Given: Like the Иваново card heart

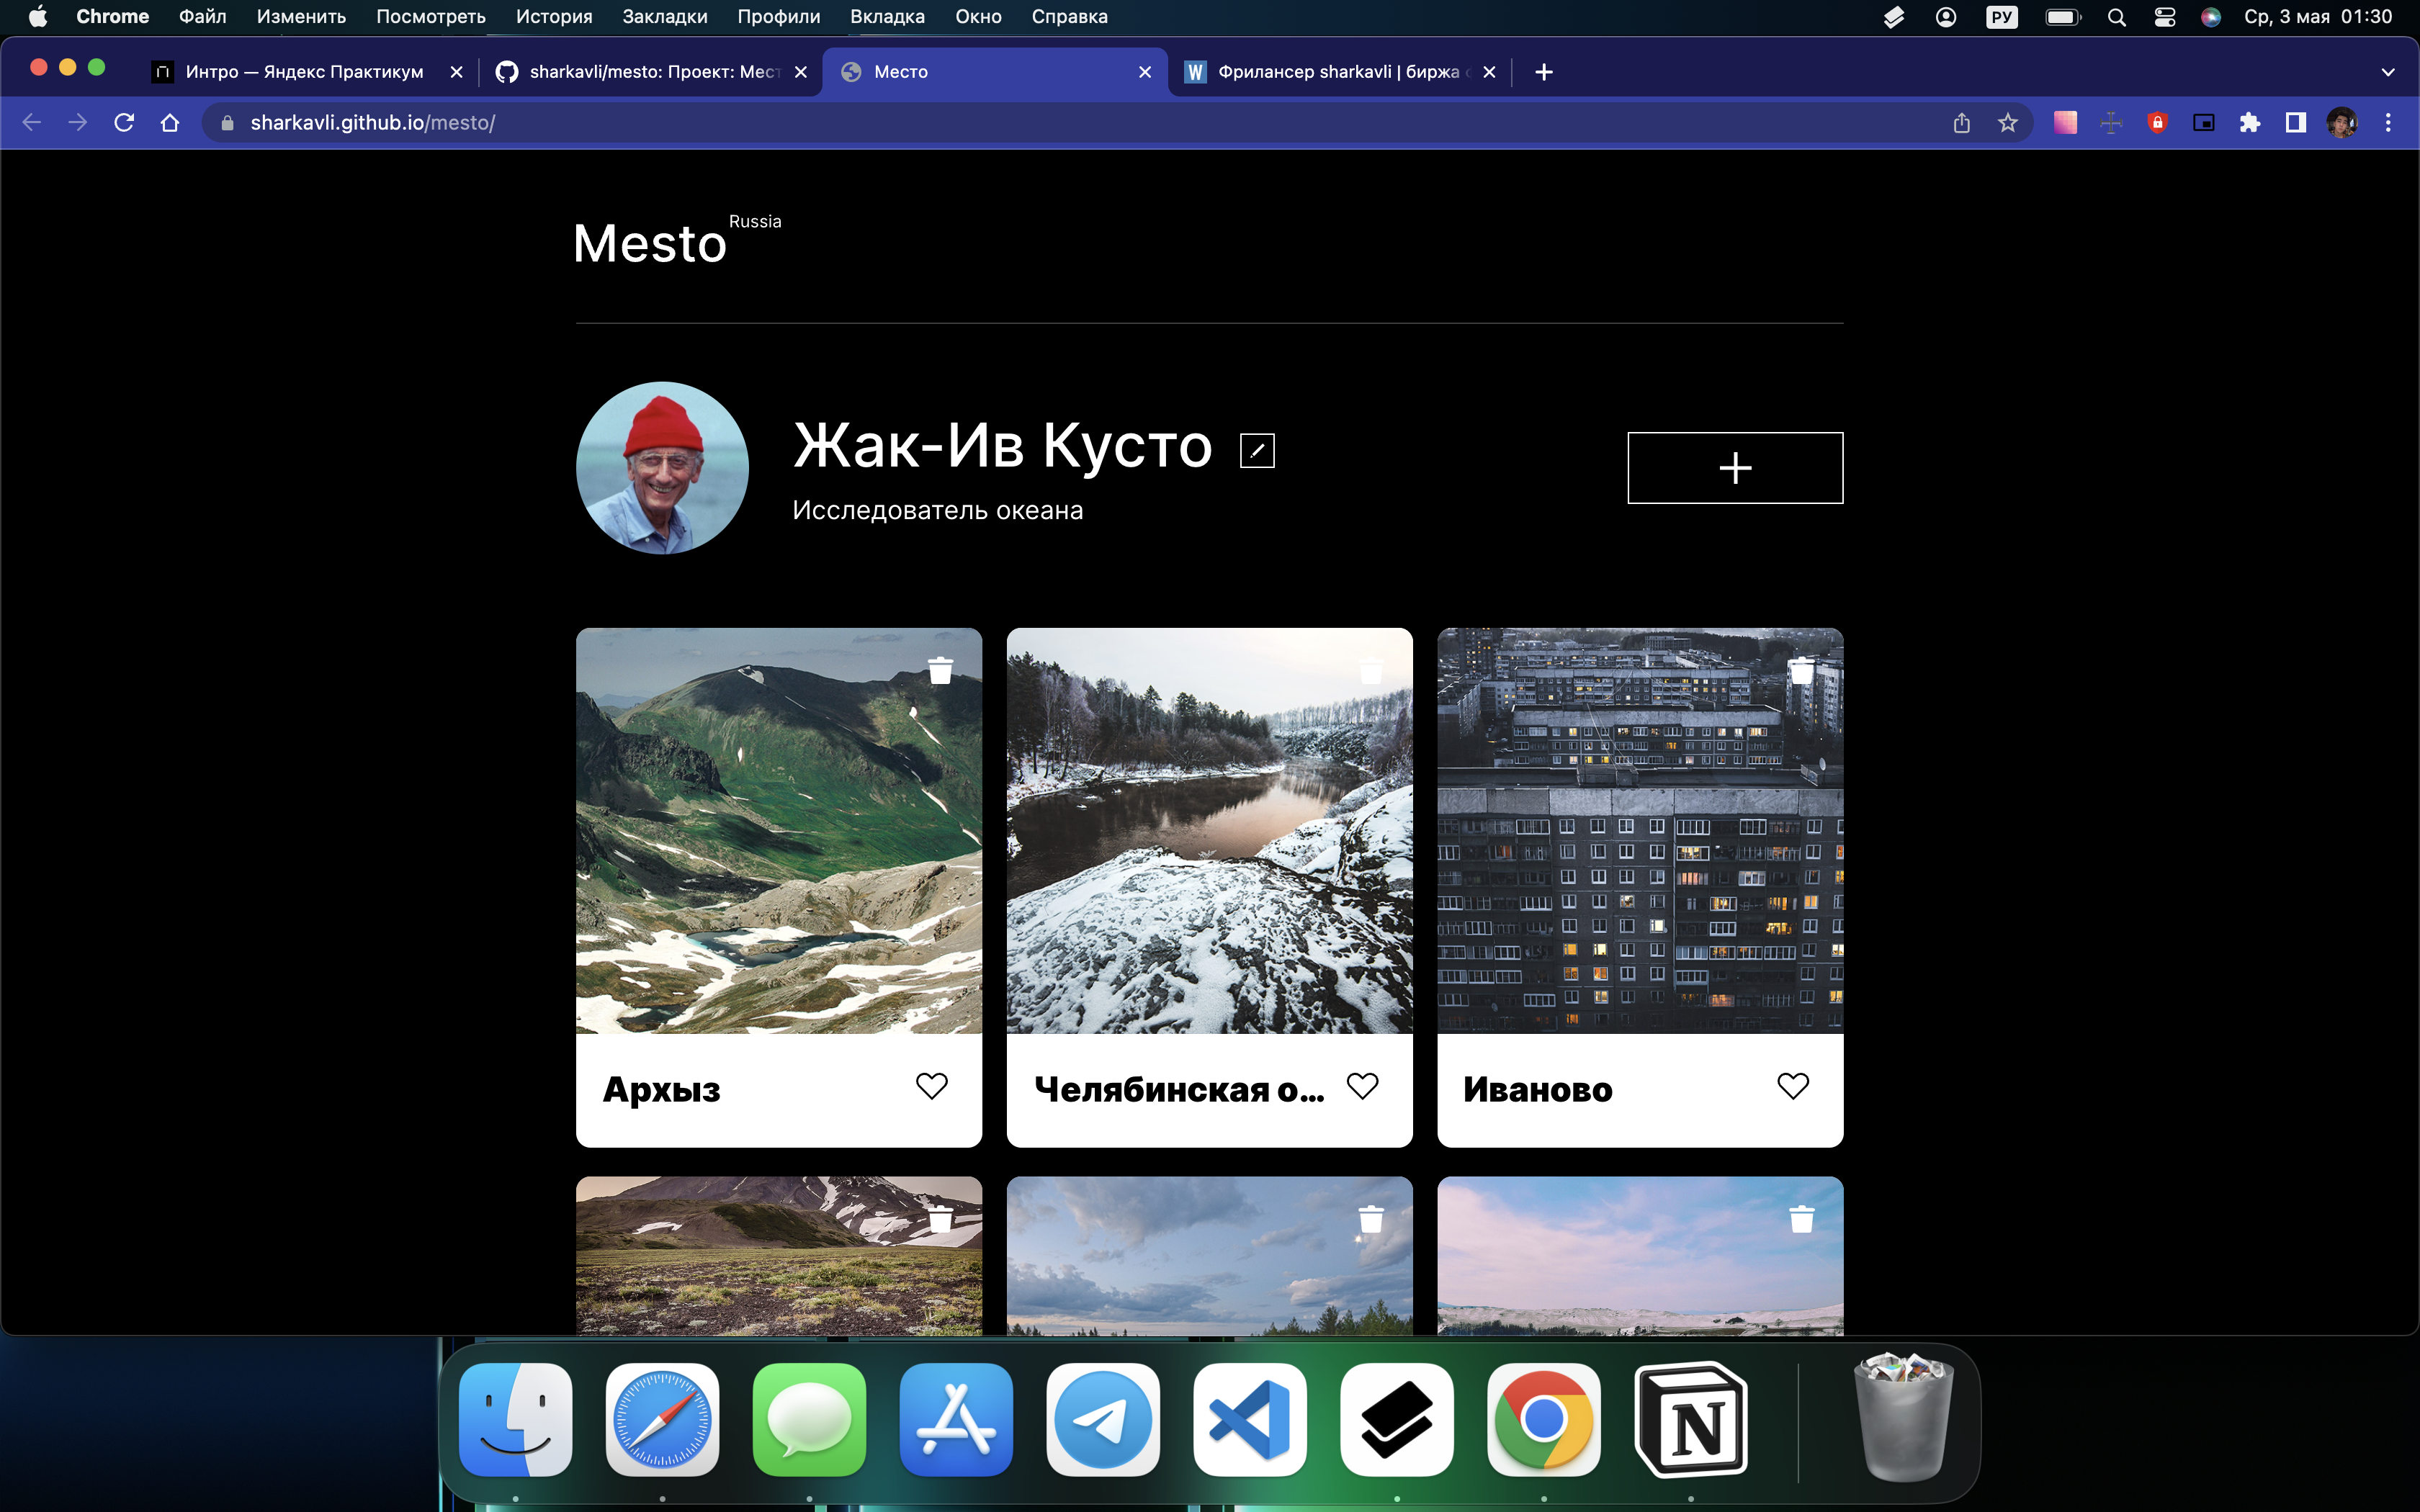Looking at the screenshot, I should 1793,1086.
